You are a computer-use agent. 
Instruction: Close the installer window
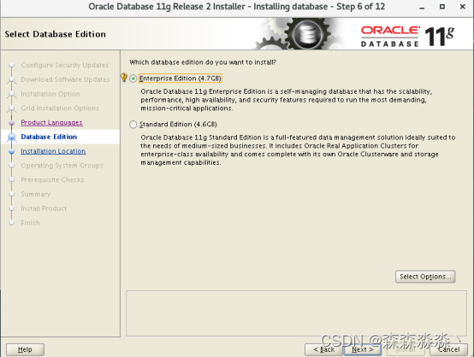[x=463, y=6]
